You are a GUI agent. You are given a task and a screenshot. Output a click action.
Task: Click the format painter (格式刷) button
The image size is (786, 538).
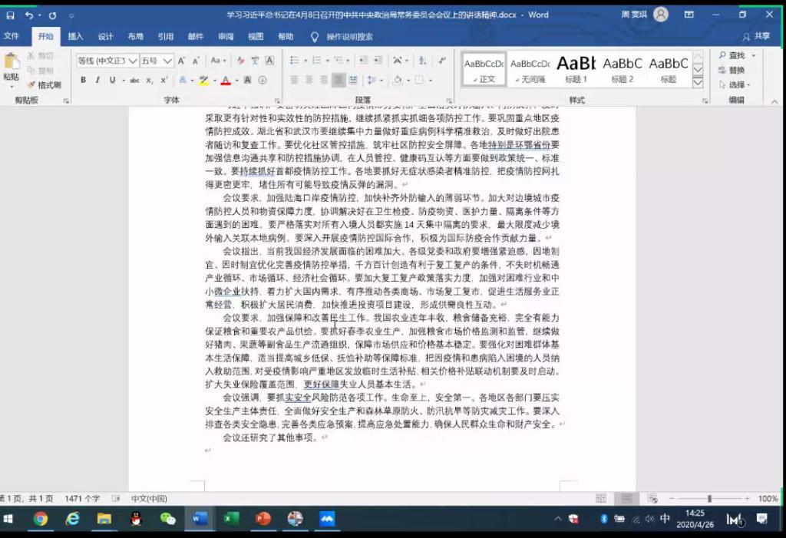44,85
